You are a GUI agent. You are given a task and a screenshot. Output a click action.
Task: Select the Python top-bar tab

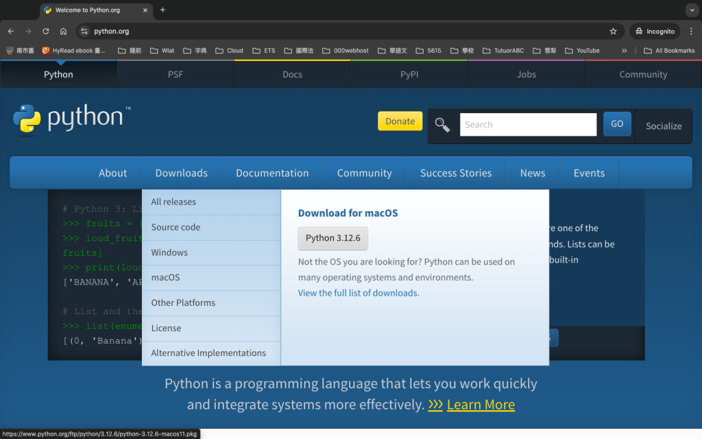(x=58, y=74)
